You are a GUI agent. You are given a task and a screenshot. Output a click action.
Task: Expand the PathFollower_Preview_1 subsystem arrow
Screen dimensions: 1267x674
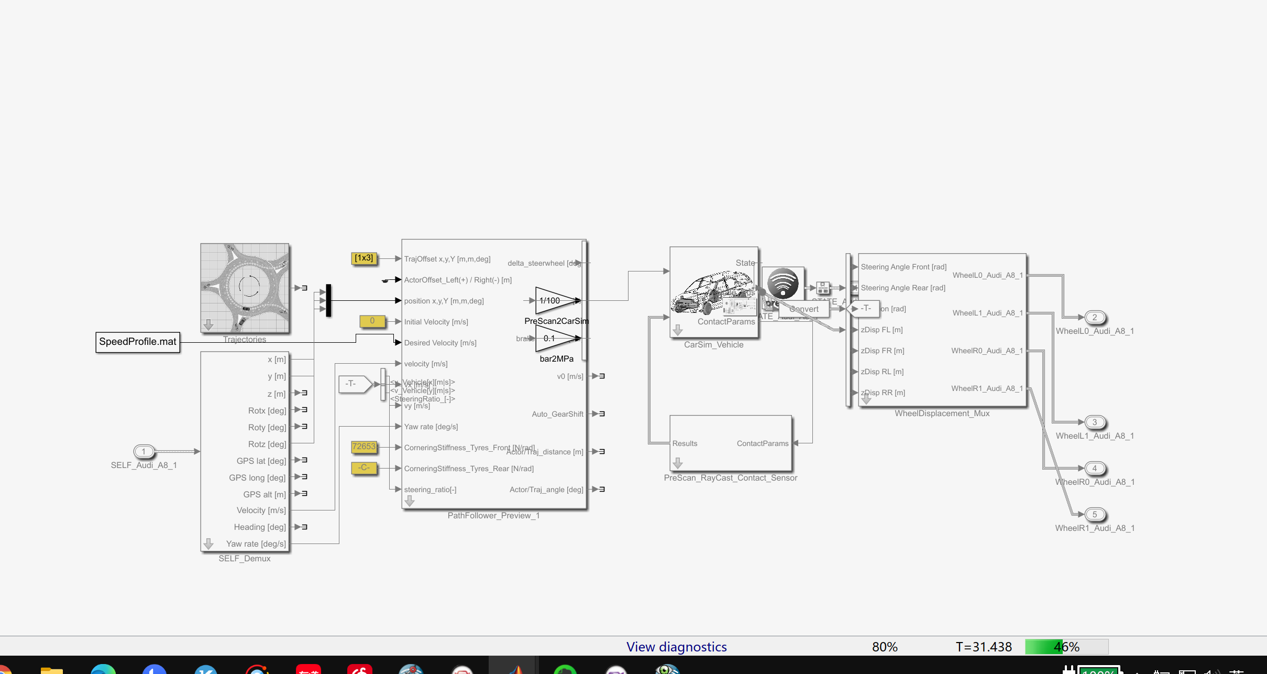point(410,501)
